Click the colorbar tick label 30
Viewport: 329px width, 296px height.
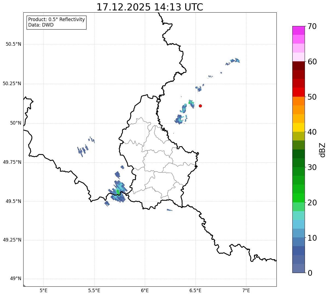(x=312, y=167)
